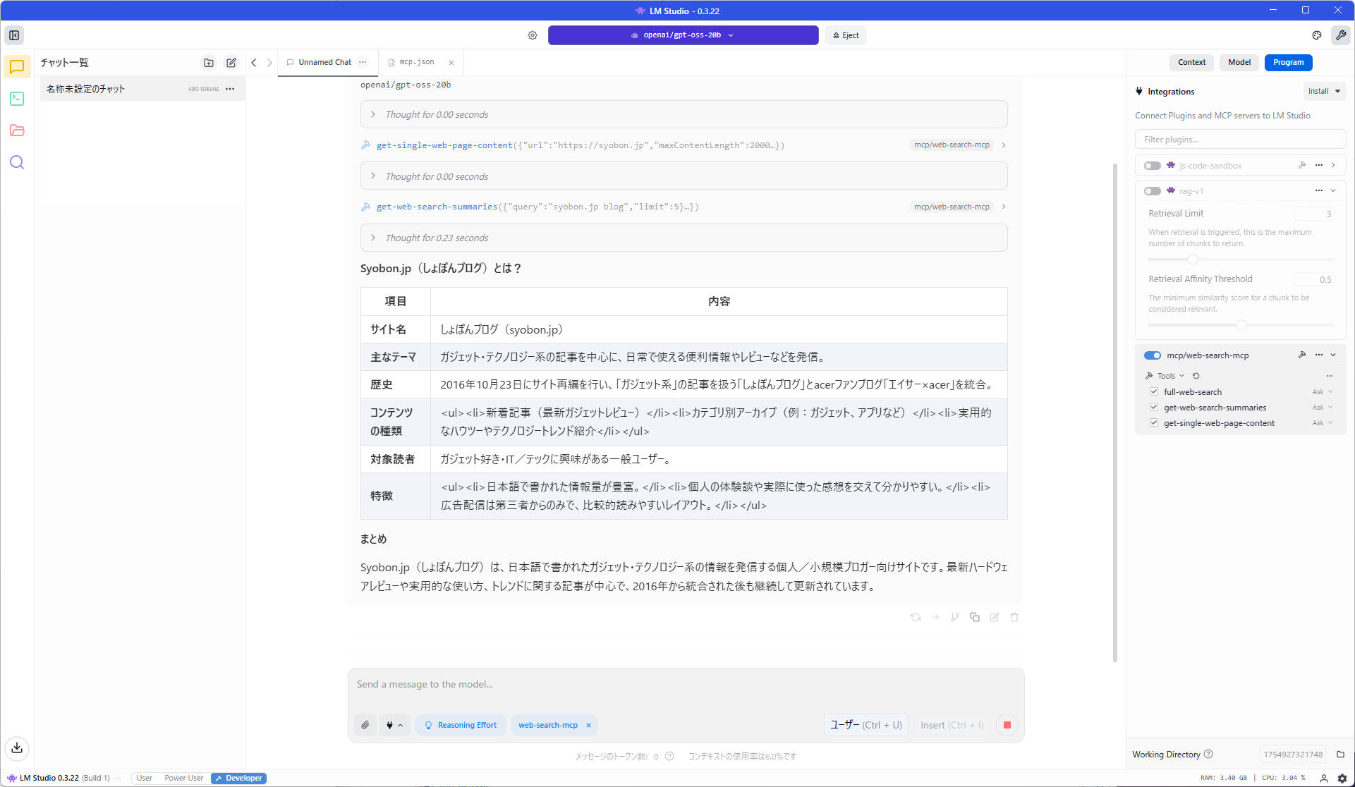
Task: Adjust the Retrieval Affinity Threshold slider
Action: coord(1241,325)
